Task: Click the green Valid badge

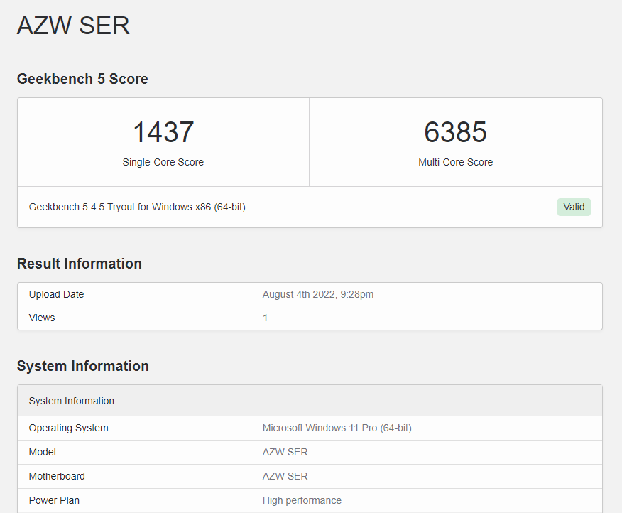Action: [574, 207]
